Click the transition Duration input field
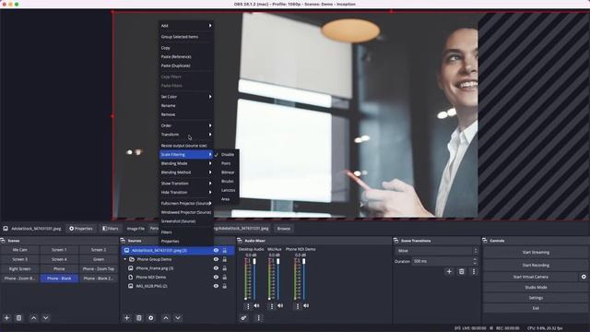 (442, 261)
